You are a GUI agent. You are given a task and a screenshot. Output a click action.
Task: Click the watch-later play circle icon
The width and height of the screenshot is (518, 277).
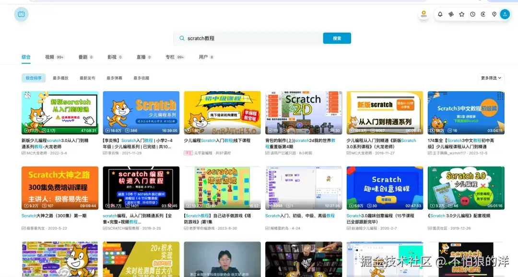(483, 14)
